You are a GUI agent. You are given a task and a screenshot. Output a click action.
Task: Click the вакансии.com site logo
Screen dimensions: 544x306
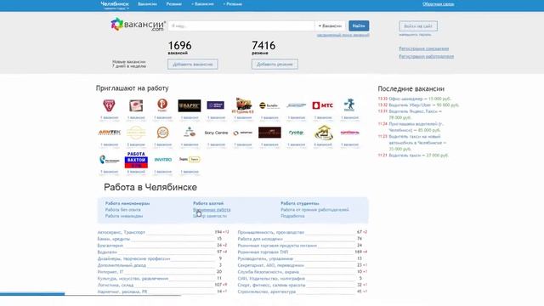(138, 25)
